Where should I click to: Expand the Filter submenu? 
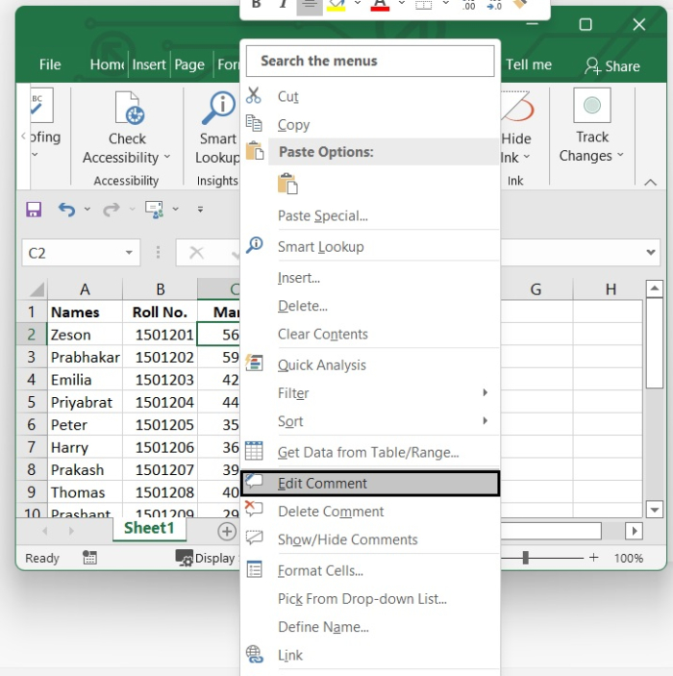tap(370, 392)
